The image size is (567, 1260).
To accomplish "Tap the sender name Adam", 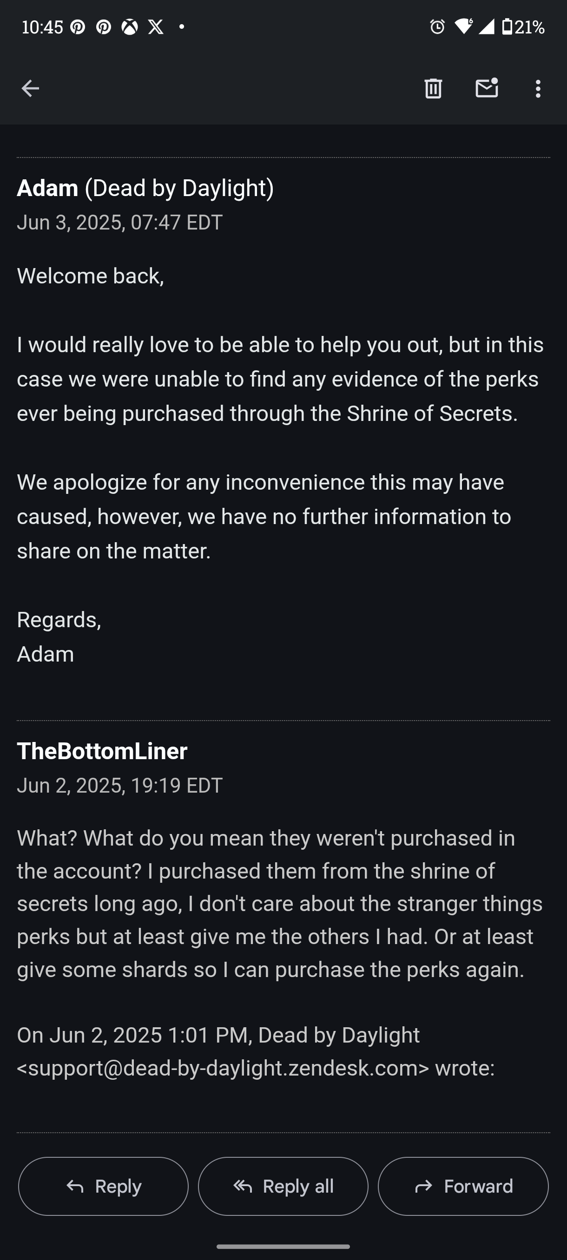I will pyautogui.click(x=47, y=188).
